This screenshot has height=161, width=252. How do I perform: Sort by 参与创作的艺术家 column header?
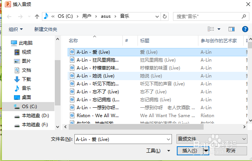pos(219,41)
